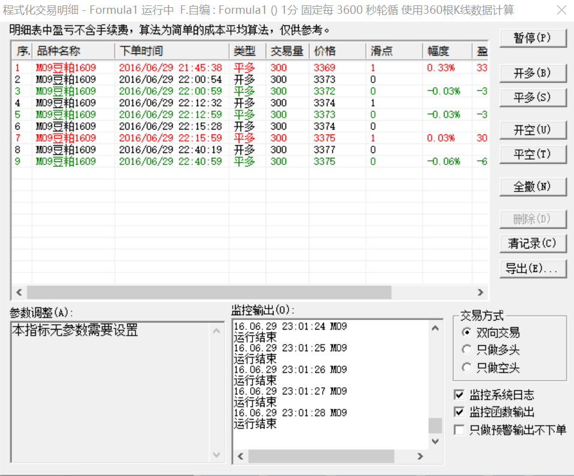Click the 开多(B) open long button
574x476 pixels.
coord(533,73)
